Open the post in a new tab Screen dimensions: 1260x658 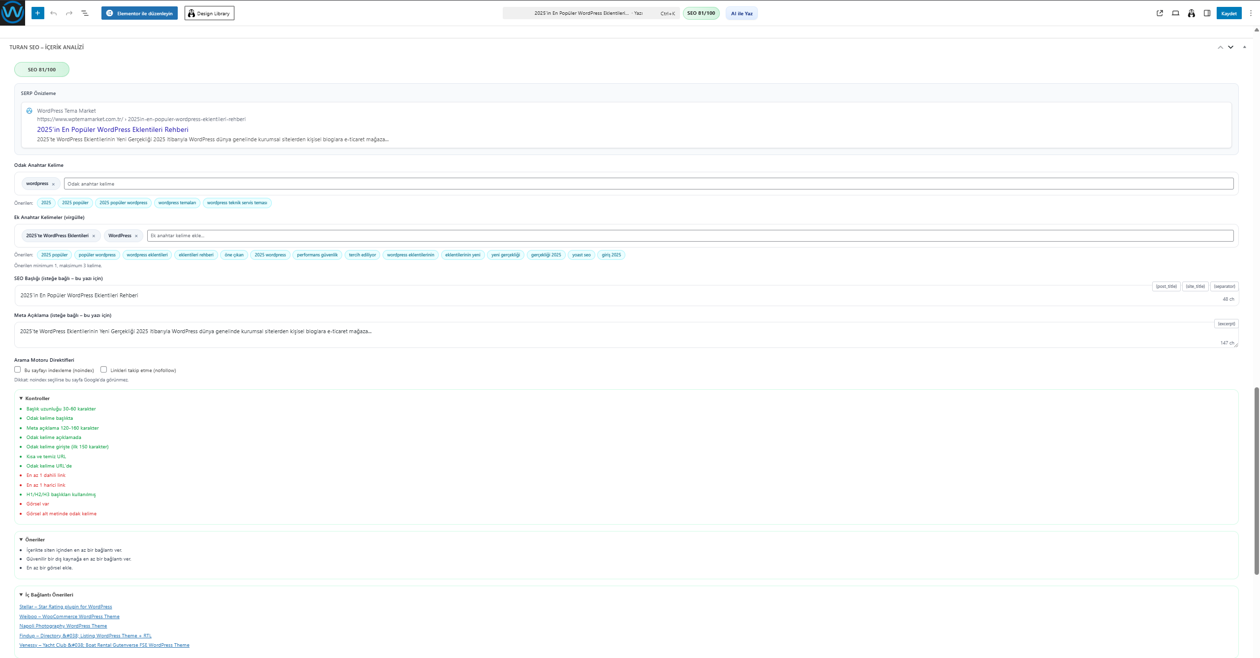(1160, 13)
